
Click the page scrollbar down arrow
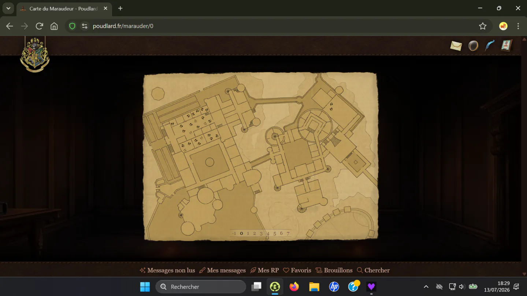(x=524, y=274)
